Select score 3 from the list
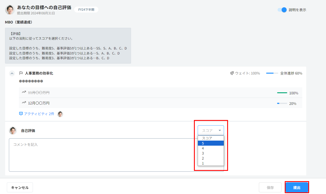 211,153
